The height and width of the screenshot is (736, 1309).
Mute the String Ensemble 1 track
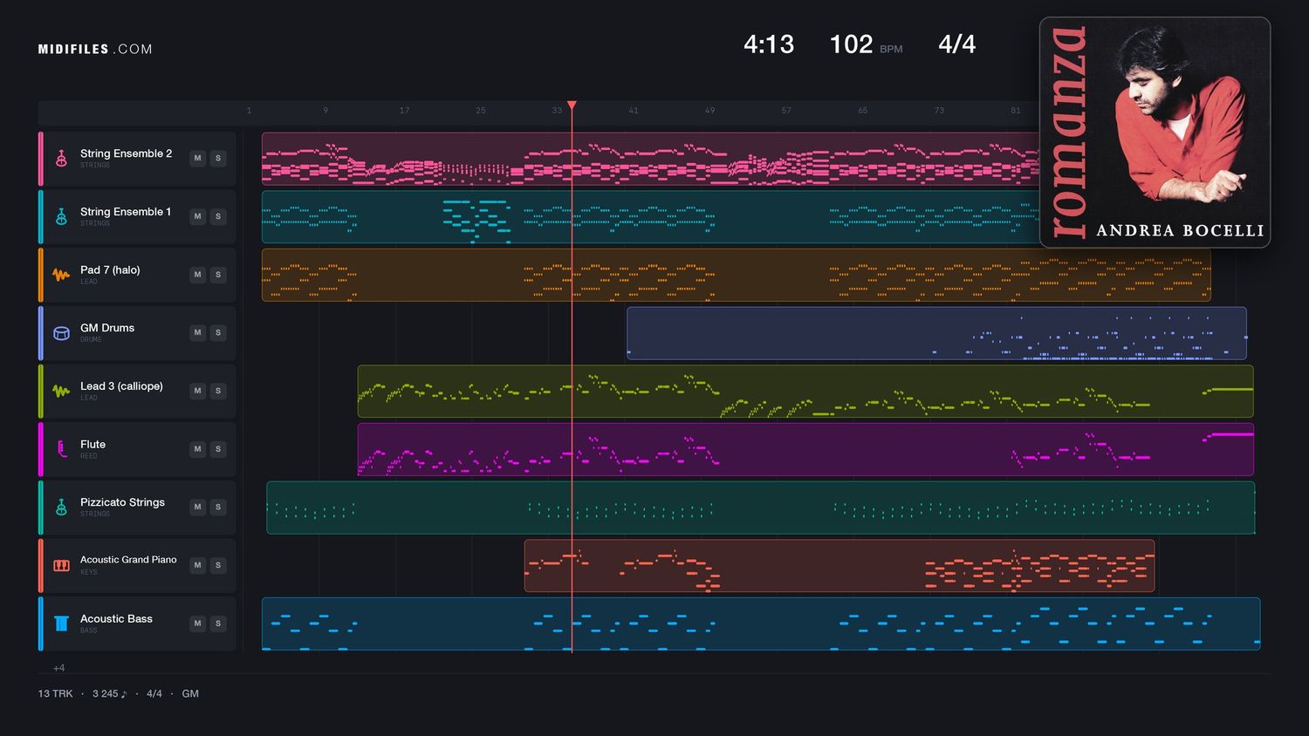tap(197, 216)
